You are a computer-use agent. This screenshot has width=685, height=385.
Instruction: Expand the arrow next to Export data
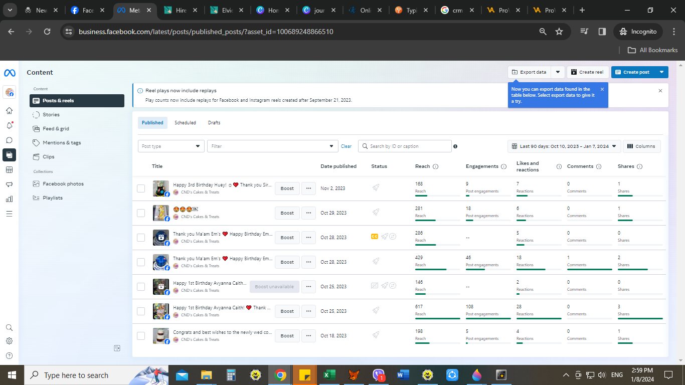[558, 72]
